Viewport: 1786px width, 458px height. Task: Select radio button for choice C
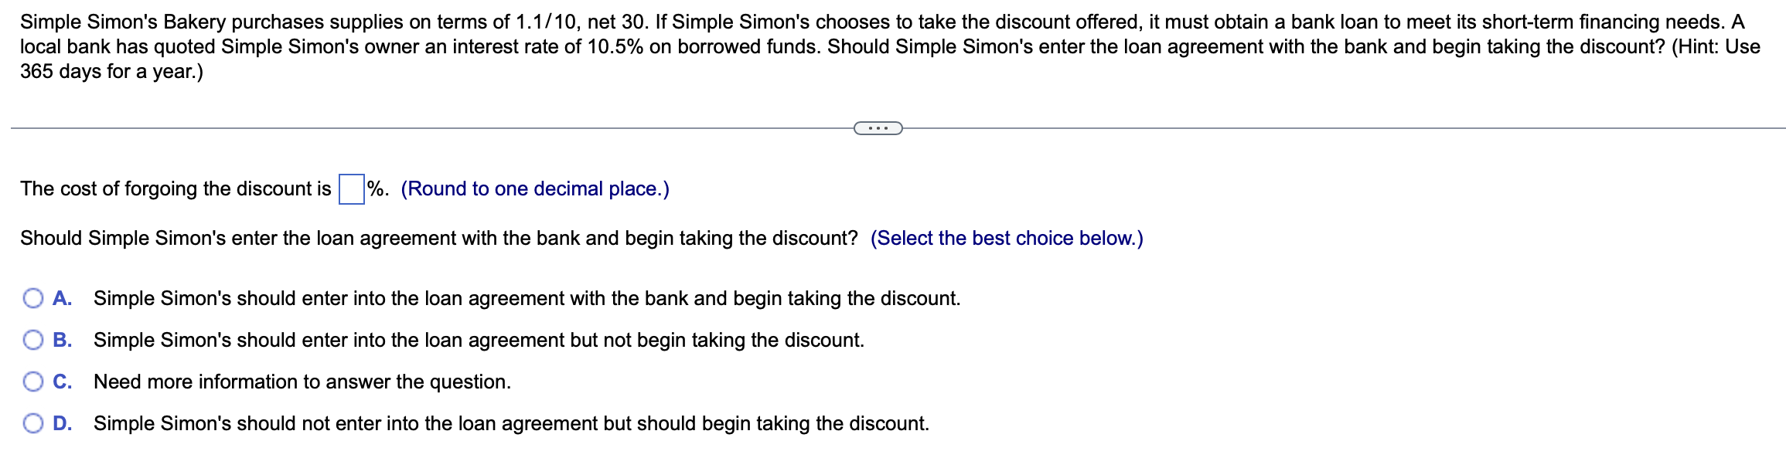[x=32, y=381]
